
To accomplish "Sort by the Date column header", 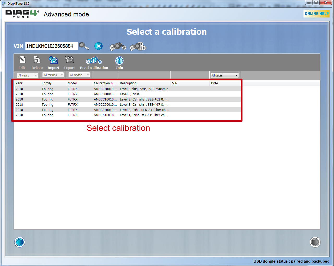I will pos(225,83).
